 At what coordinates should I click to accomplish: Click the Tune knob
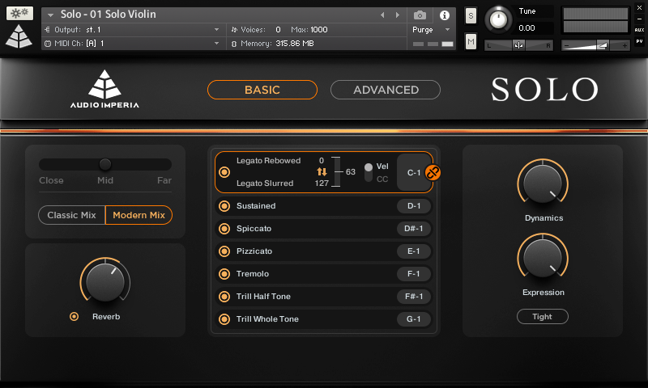tap(498, 19)
